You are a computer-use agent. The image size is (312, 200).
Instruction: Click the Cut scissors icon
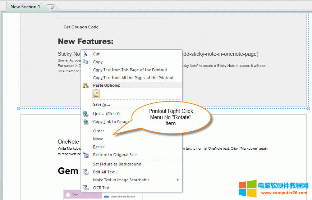[x=86, y=54]
